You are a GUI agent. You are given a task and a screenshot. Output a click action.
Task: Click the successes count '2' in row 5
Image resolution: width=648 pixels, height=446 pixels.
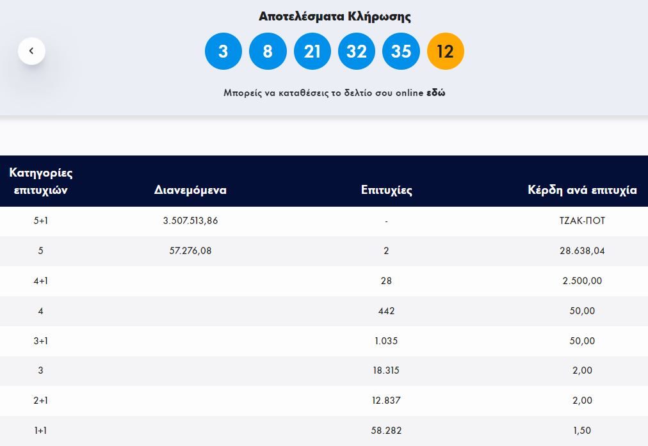pos(386,251)
